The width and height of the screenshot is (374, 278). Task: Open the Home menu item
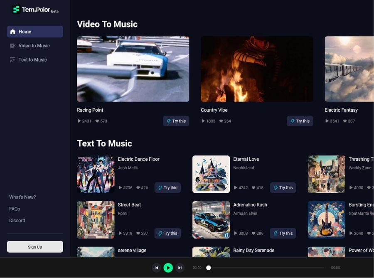tap(35, 32)
